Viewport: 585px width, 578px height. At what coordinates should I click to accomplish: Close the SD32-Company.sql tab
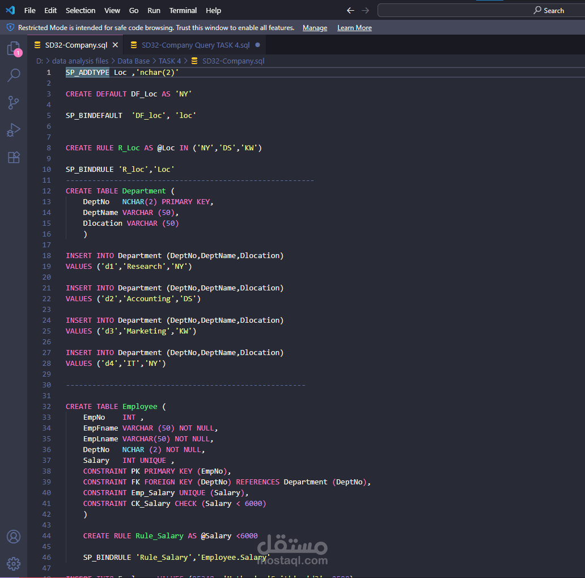(115, 45)
